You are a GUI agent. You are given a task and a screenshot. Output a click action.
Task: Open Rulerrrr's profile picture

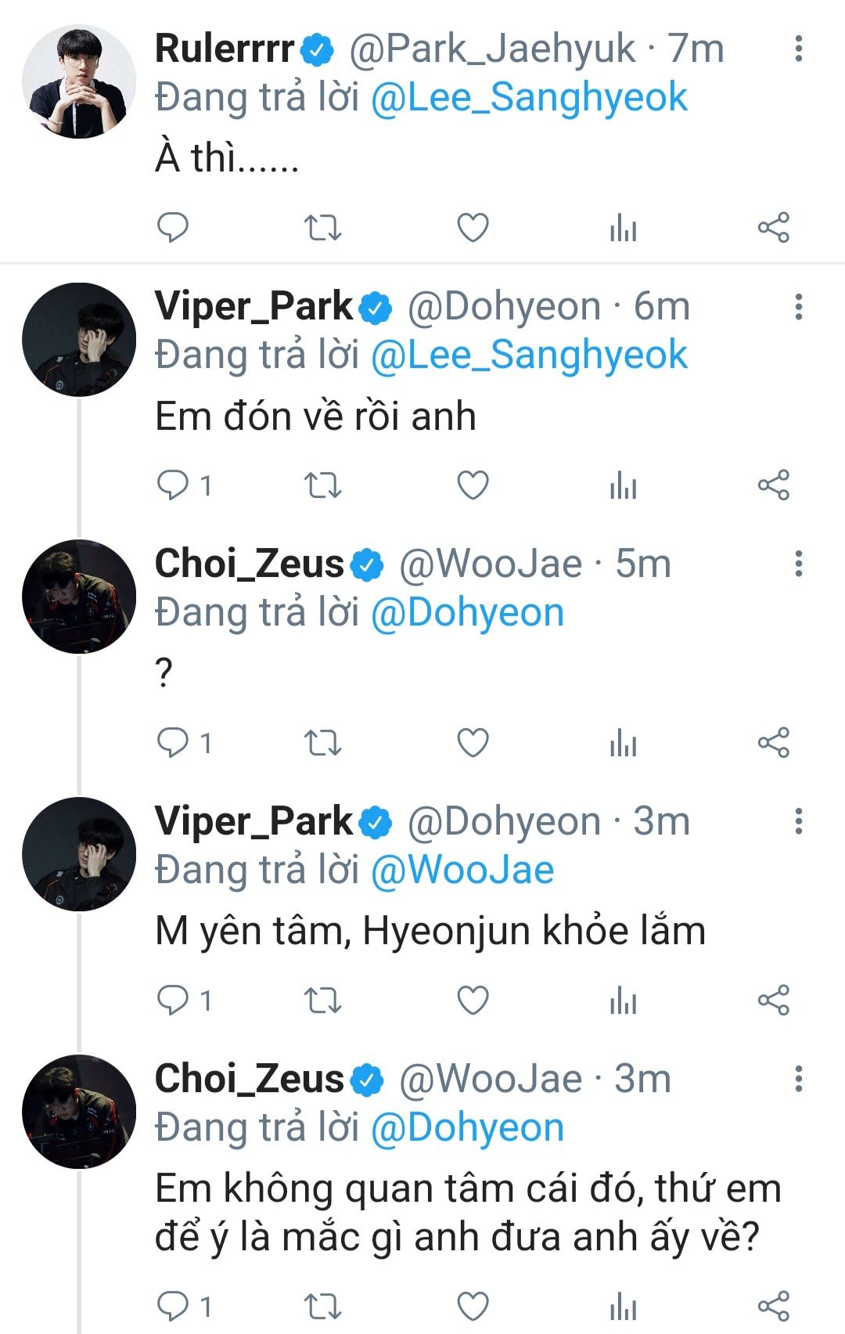pos(79,81)
